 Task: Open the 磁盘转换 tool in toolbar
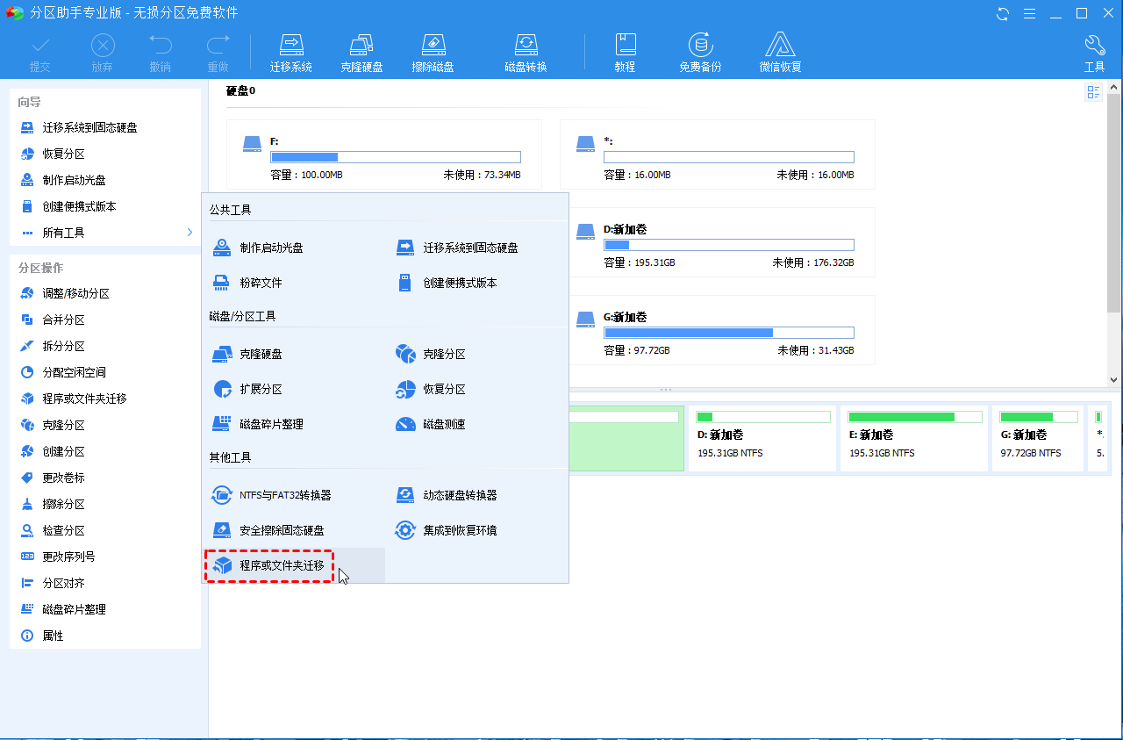click(x=526, y=46)
